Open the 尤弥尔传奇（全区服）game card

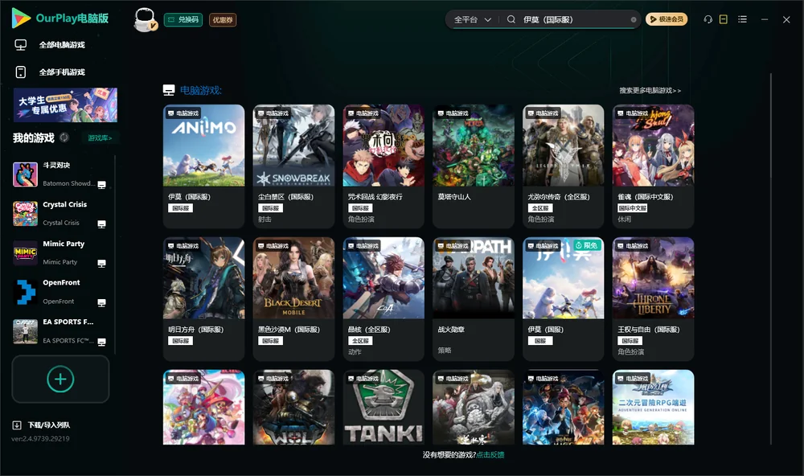click(564, 166)
